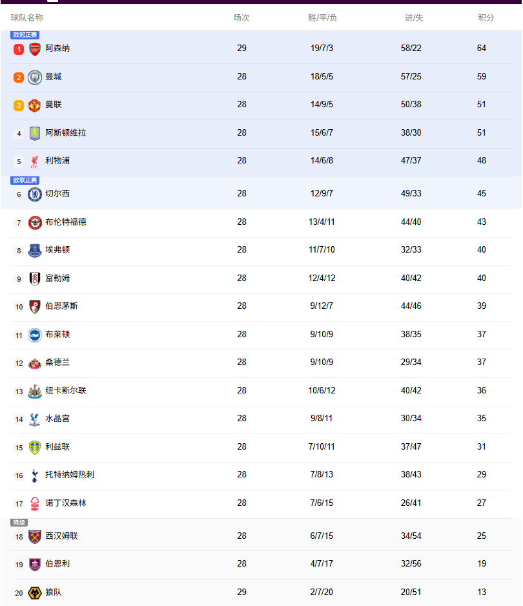Click the 欧冠正赛 zone label
523x606 pixels.
25,35
